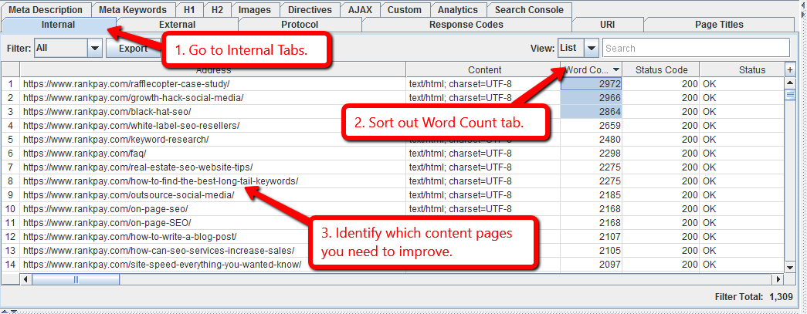807x314 pixels.
Task: Open the Protocol tab
Action: pos(300,24)
